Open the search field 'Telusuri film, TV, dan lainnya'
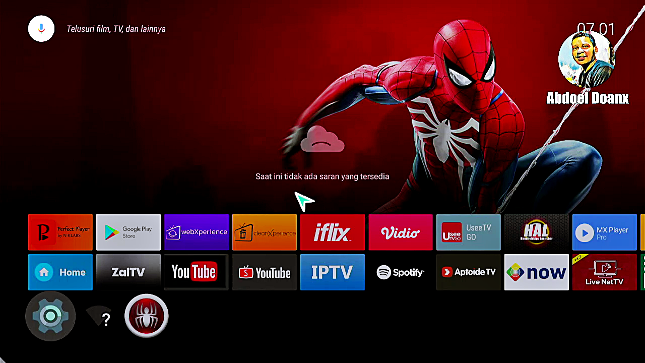This screenshot has width=645, height=363. point(116,29)
